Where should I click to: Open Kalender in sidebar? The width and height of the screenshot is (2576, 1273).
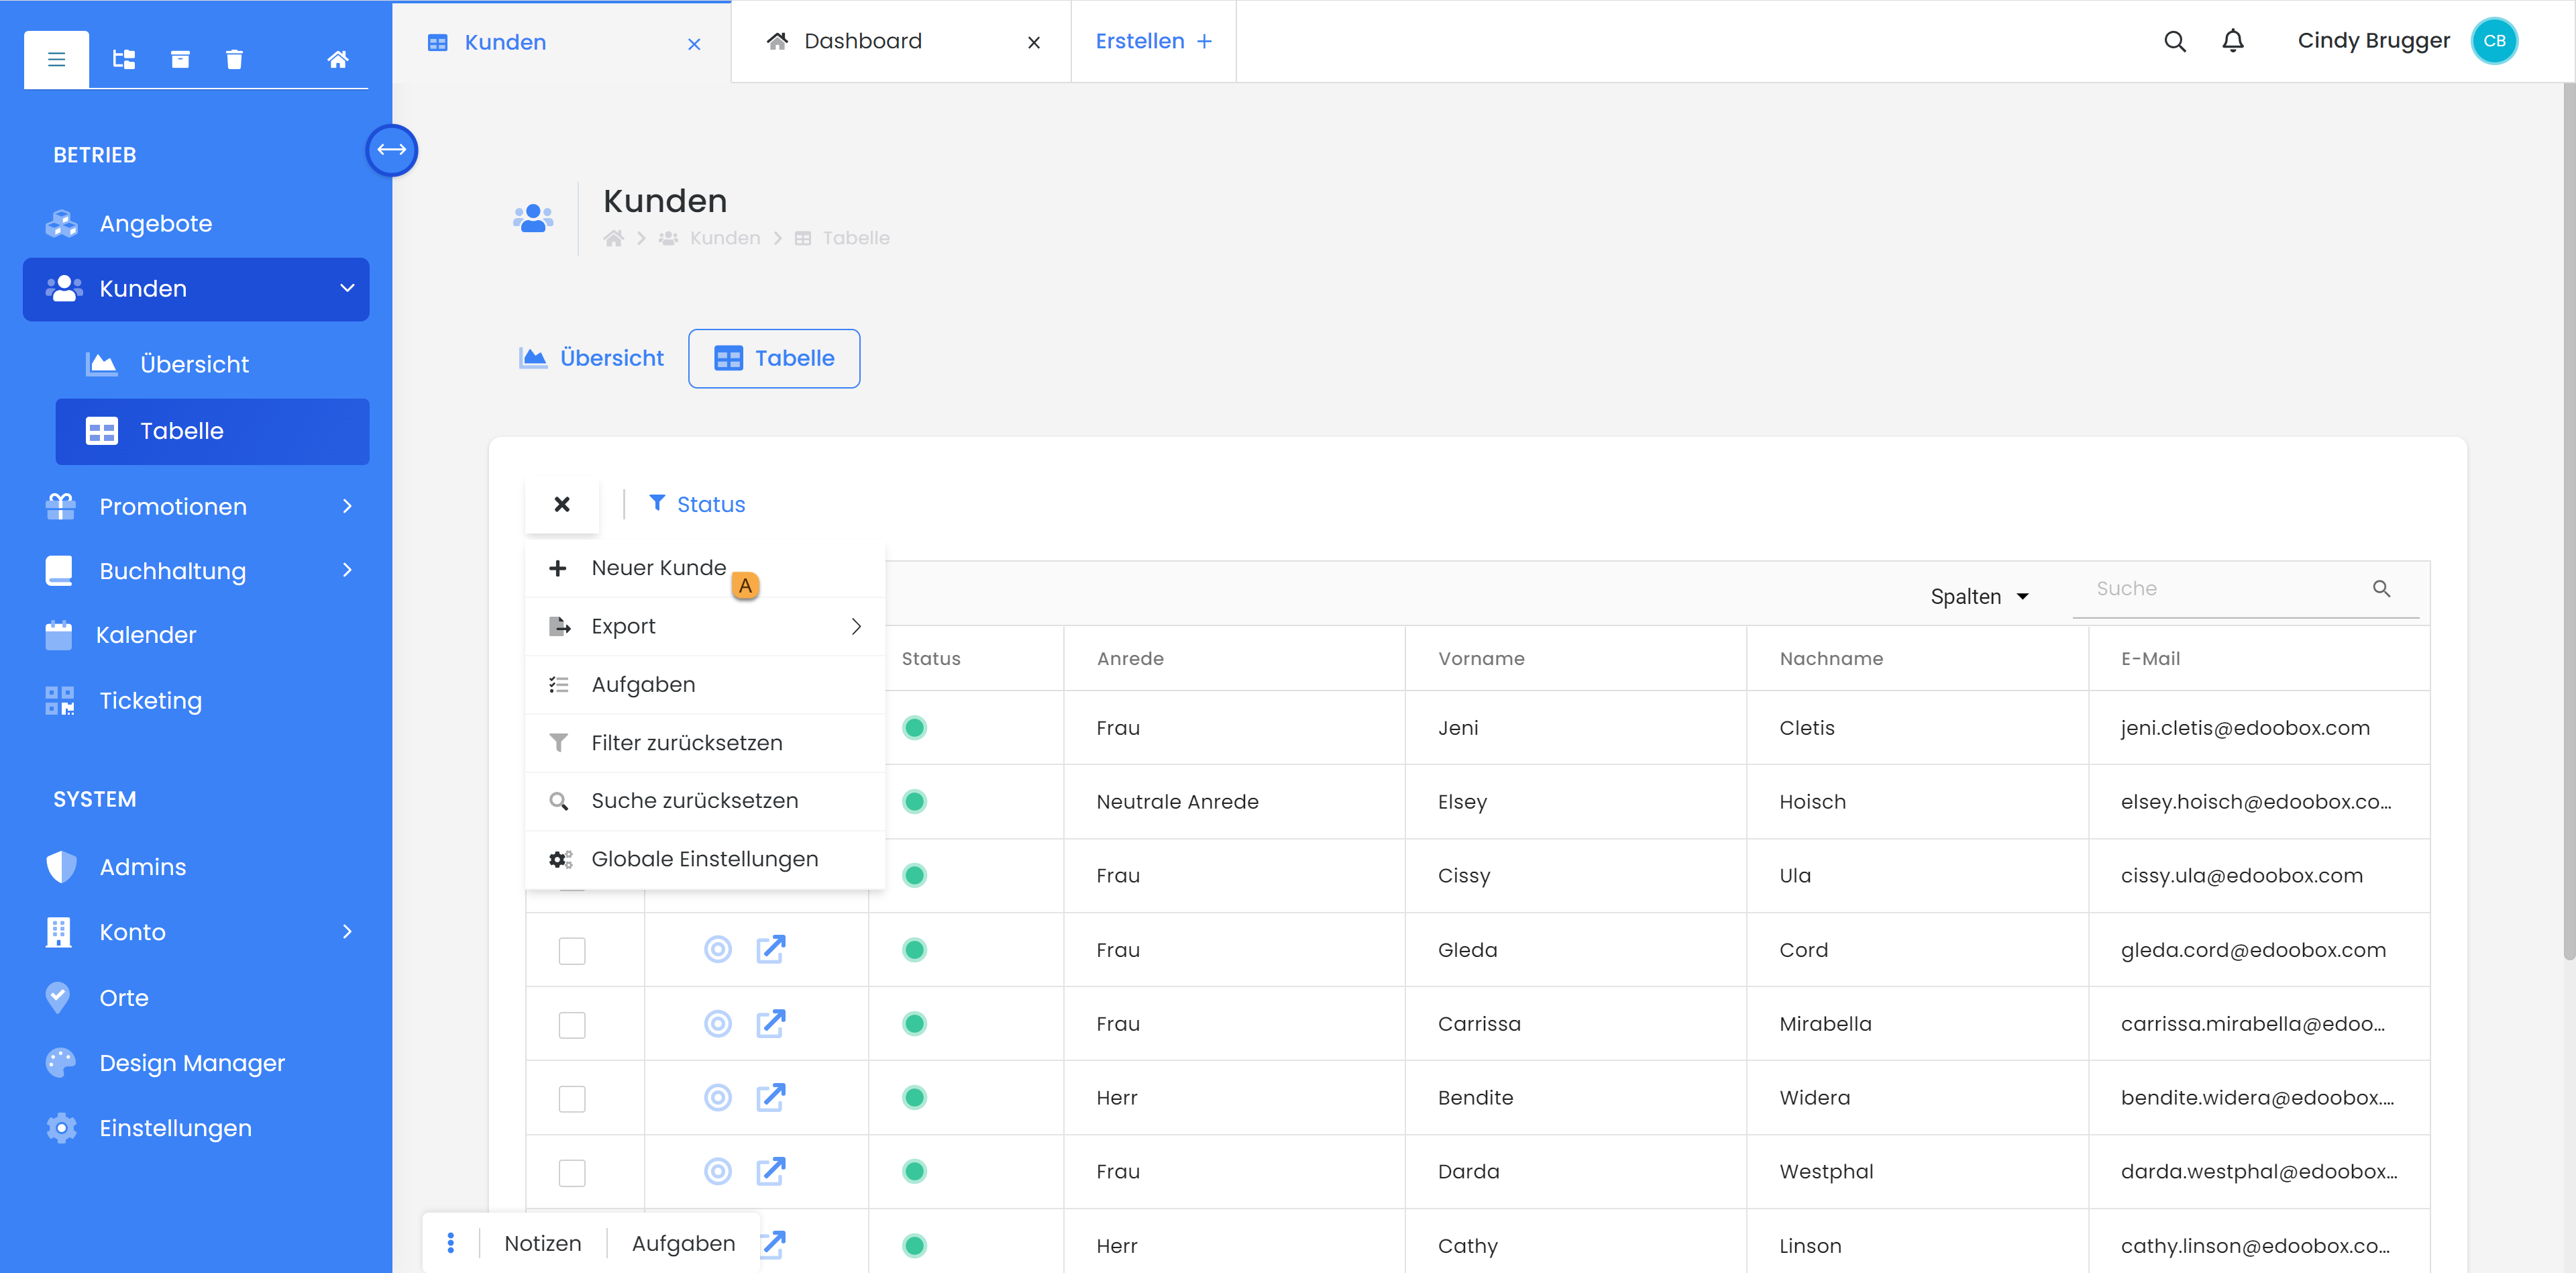pyautogui.click(x=145, y=635)
